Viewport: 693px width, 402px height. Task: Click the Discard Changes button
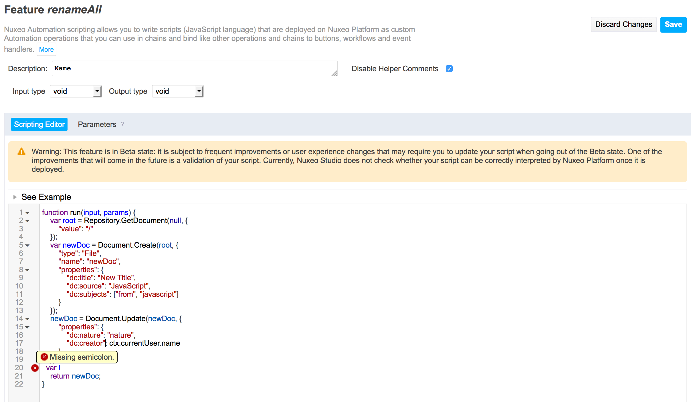(624, 25)
